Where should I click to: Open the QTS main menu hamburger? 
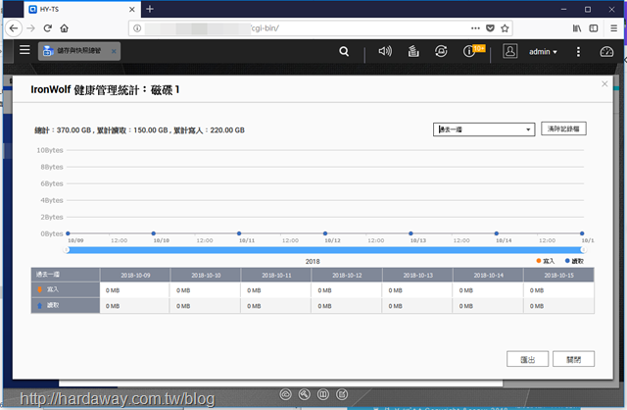pos(24,50)
